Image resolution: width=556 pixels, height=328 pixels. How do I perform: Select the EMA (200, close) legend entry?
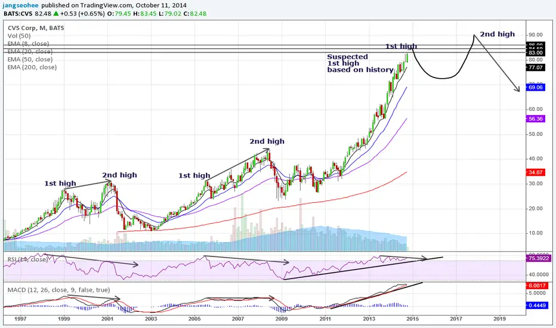[32, 67]
